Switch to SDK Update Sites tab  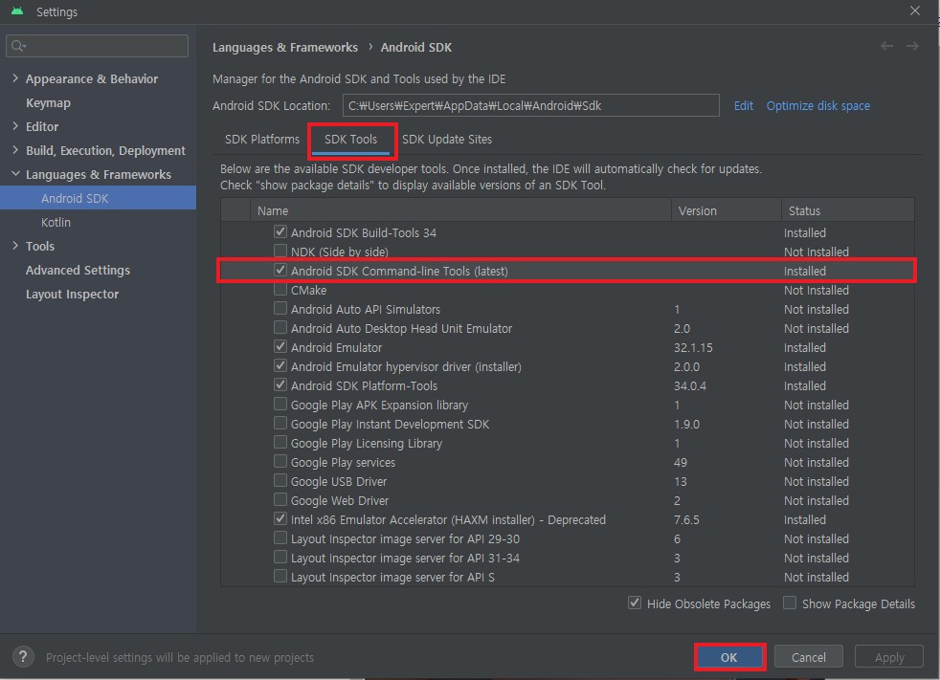(x=447, y=139)
